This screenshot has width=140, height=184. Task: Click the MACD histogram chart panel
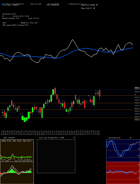(x=17, y=173)
